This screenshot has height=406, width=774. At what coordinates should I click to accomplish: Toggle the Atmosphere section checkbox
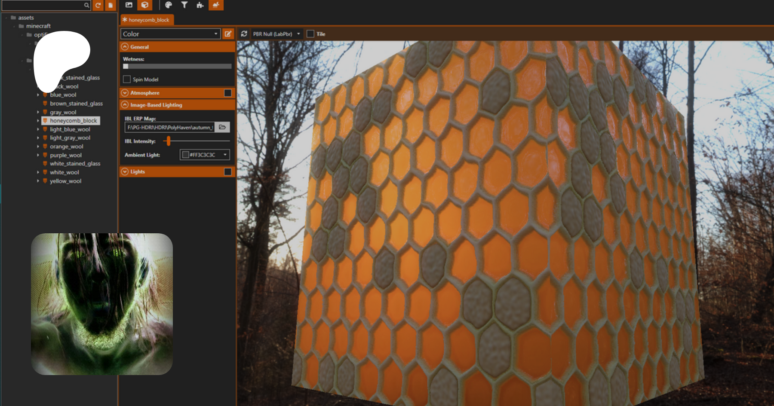coord(227,93)
